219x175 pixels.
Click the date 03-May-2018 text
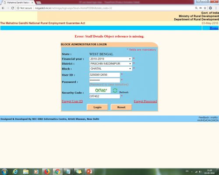click(x=210, y=23)
